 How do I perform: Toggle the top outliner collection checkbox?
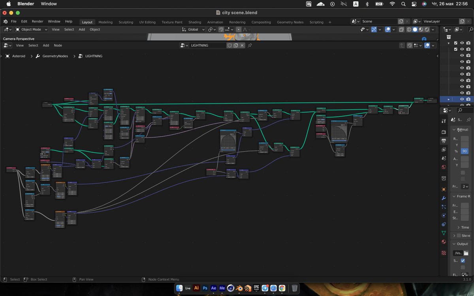click(x=455, y=43)
